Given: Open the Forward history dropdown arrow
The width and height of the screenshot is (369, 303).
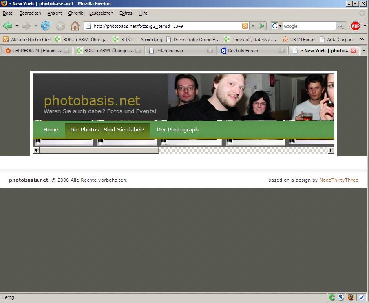Looking at the screenshot, I should point(36,26).
